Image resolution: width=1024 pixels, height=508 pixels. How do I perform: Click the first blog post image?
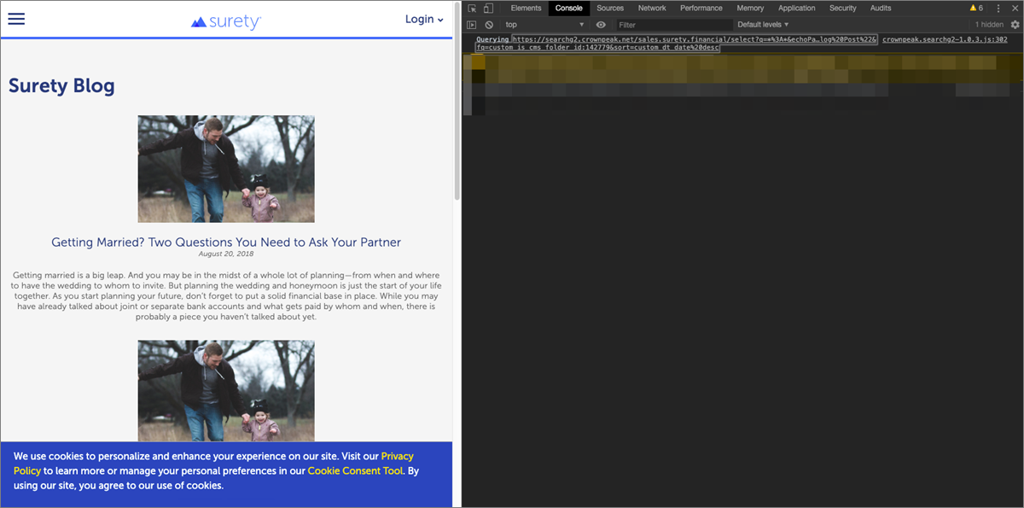click(226, 169)
